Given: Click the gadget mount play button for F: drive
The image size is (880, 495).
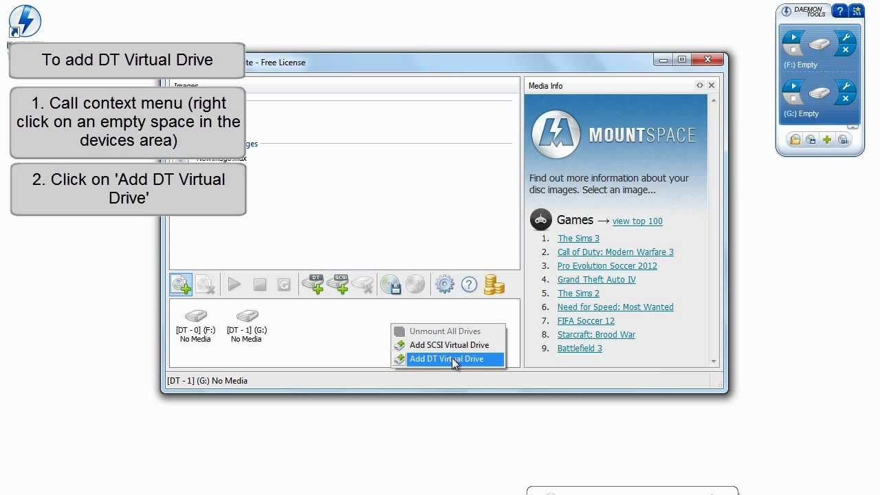Looking at the screenshot, I should point(793,38).
